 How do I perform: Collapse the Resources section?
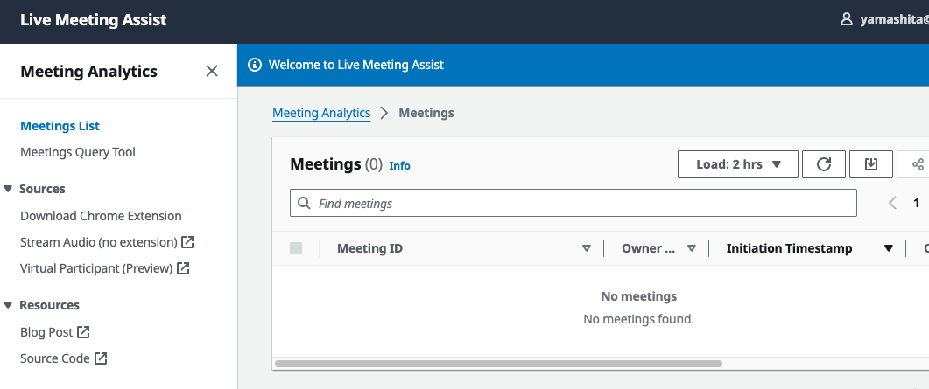8,305
